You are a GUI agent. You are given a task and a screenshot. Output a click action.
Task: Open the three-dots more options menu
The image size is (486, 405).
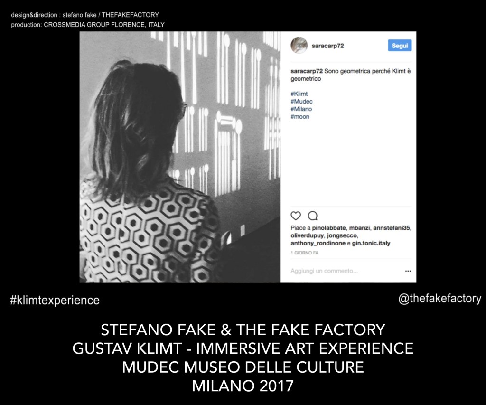click(x=408, y=271)
